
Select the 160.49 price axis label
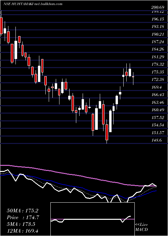[158, 110]
